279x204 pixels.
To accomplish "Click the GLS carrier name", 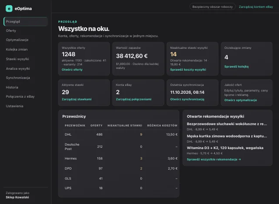I will pos(68,178).
